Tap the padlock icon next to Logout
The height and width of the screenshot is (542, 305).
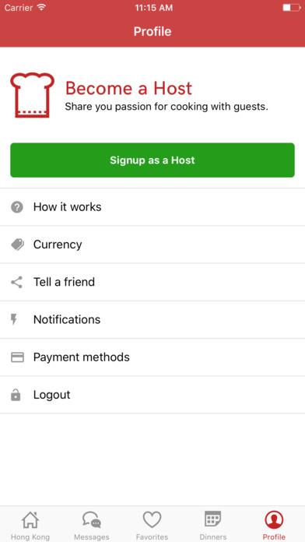(16, 394)
